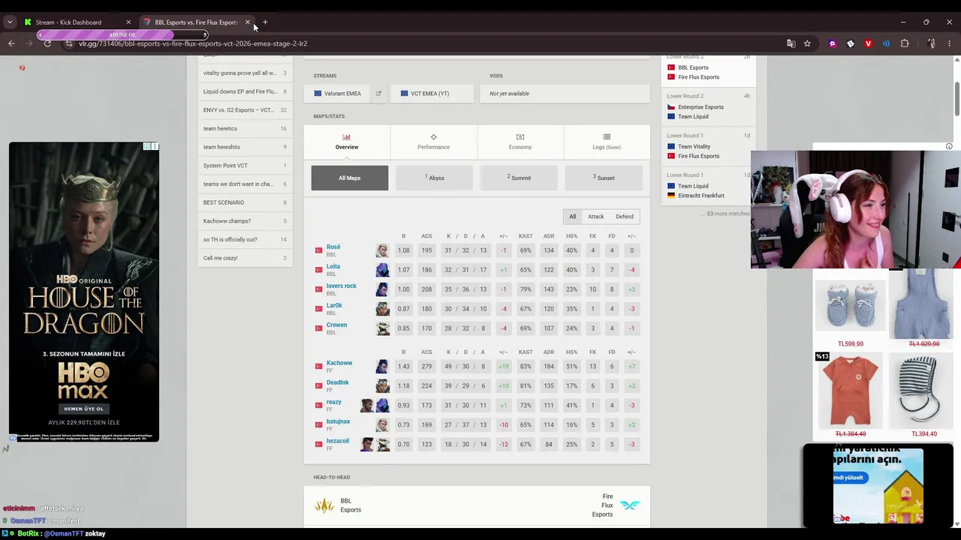Click the blue sound-wave extension icon

point(886,43)
